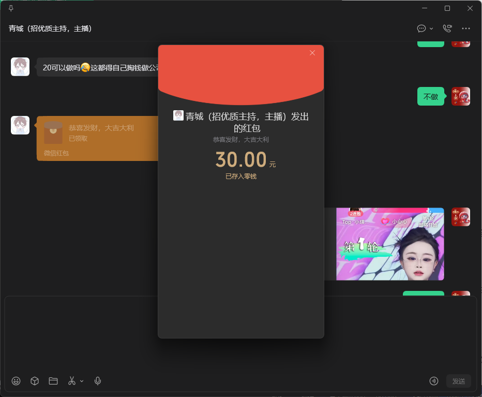Minimize the chat window
The height and width of the screenshot is (397, 482).
coord(425,8)
